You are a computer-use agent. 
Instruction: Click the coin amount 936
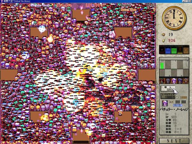[x=172, y=40]
